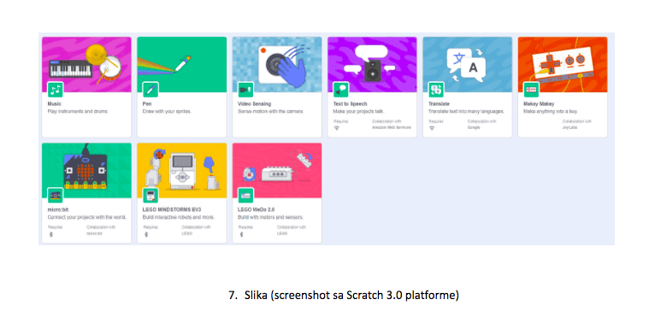Click the LEGO MINDSTORMS EV3 badge icon
Image resolution: width=661 pixels, height=323 pixels.
pos(150,196)
